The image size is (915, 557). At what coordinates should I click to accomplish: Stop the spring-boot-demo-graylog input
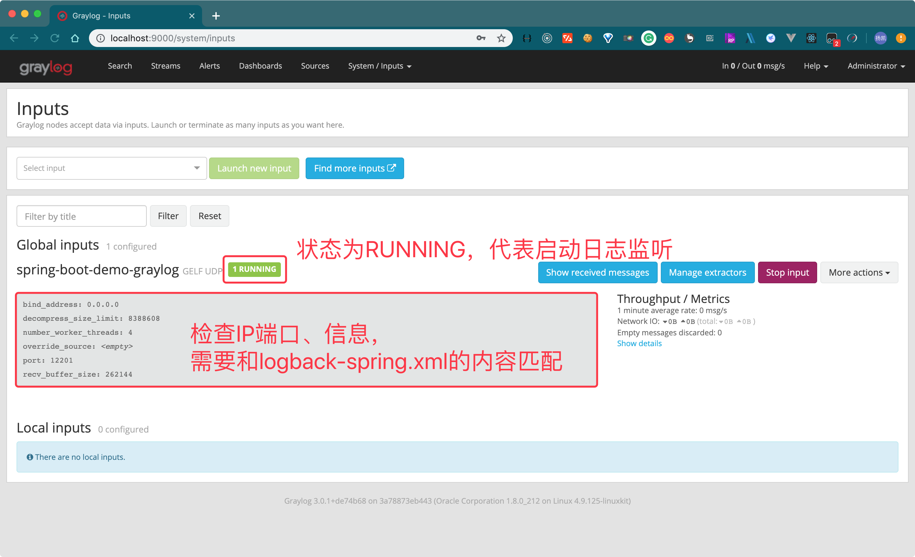point(787,272)
